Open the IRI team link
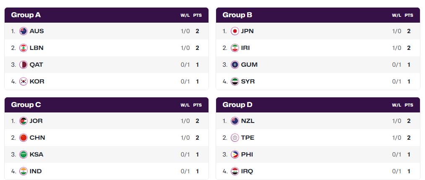 (x=245, y=48)
